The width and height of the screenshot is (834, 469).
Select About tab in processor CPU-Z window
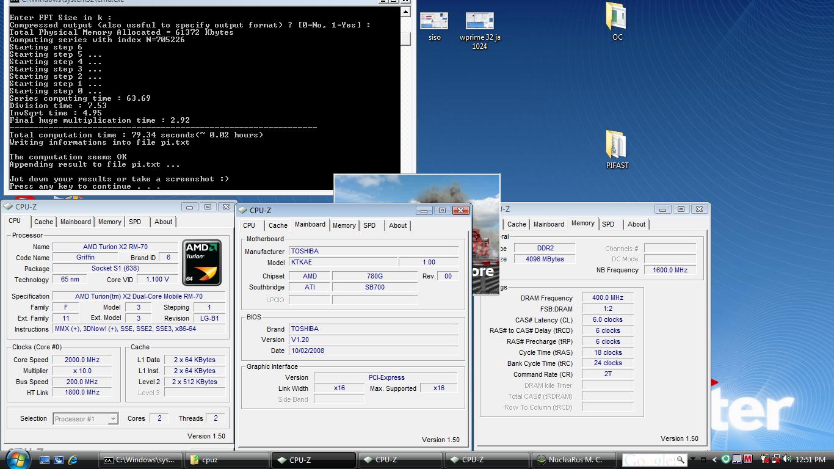[163, 222]
